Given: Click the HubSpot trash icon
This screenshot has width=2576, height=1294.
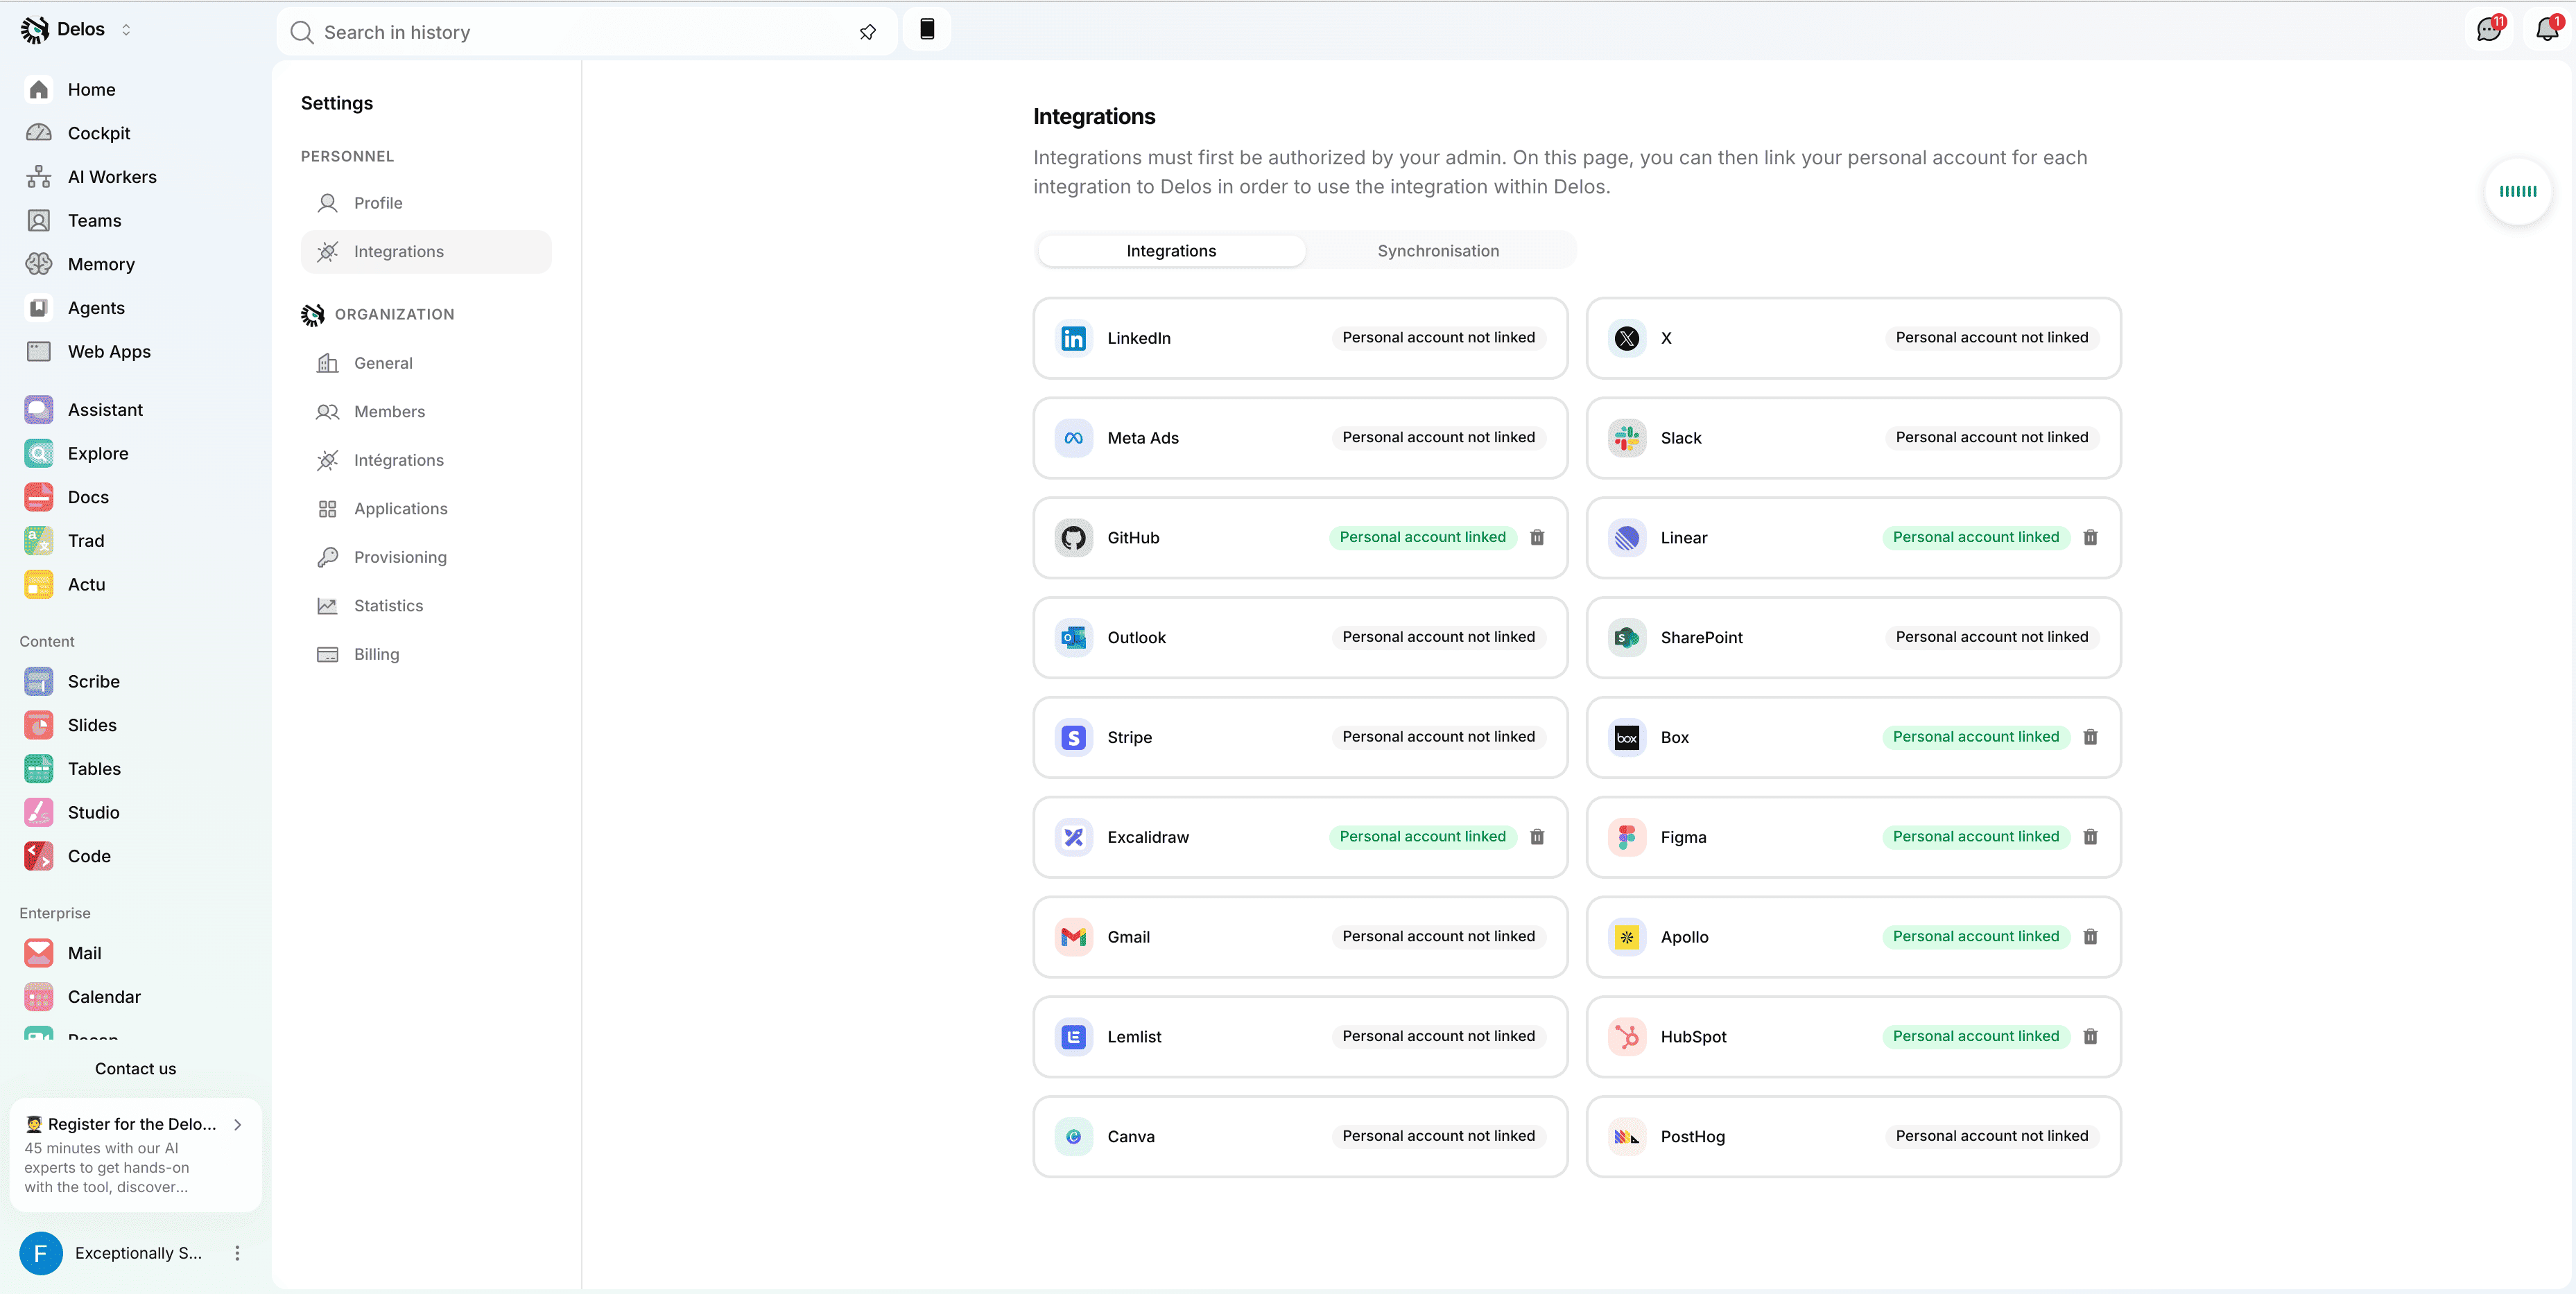Looking at the screenshot, I should [2090, 1036].
